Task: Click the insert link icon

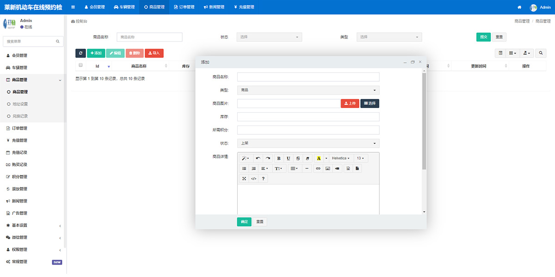Action: click(x=318, y=169)
